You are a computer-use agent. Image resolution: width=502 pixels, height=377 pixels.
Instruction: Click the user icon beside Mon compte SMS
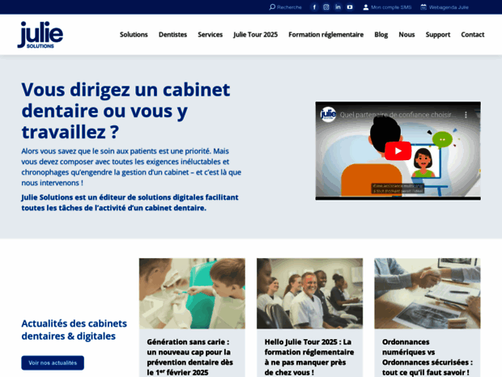click(366, 7)
